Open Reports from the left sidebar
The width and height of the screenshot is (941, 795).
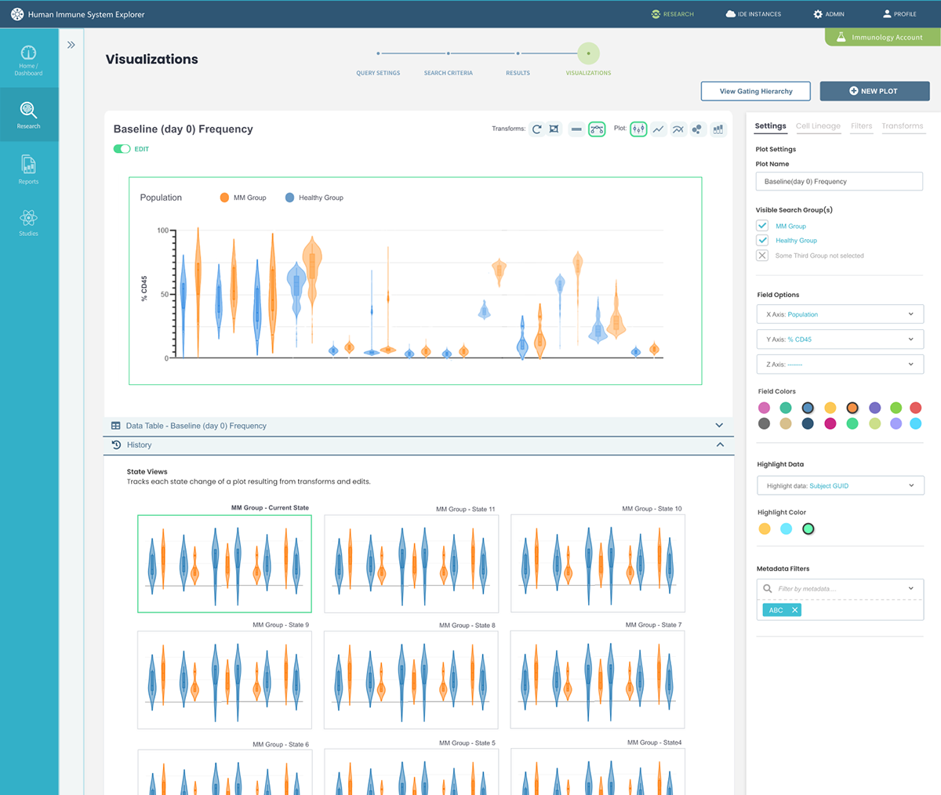tap(28, 169)
